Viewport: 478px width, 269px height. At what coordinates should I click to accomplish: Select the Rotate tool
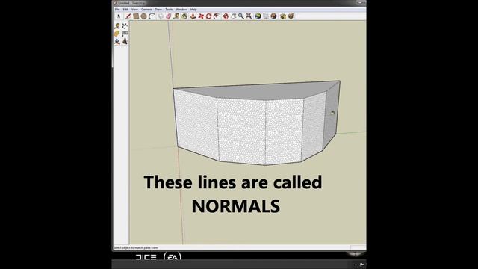pyautogui.click(x=208, y=16)
